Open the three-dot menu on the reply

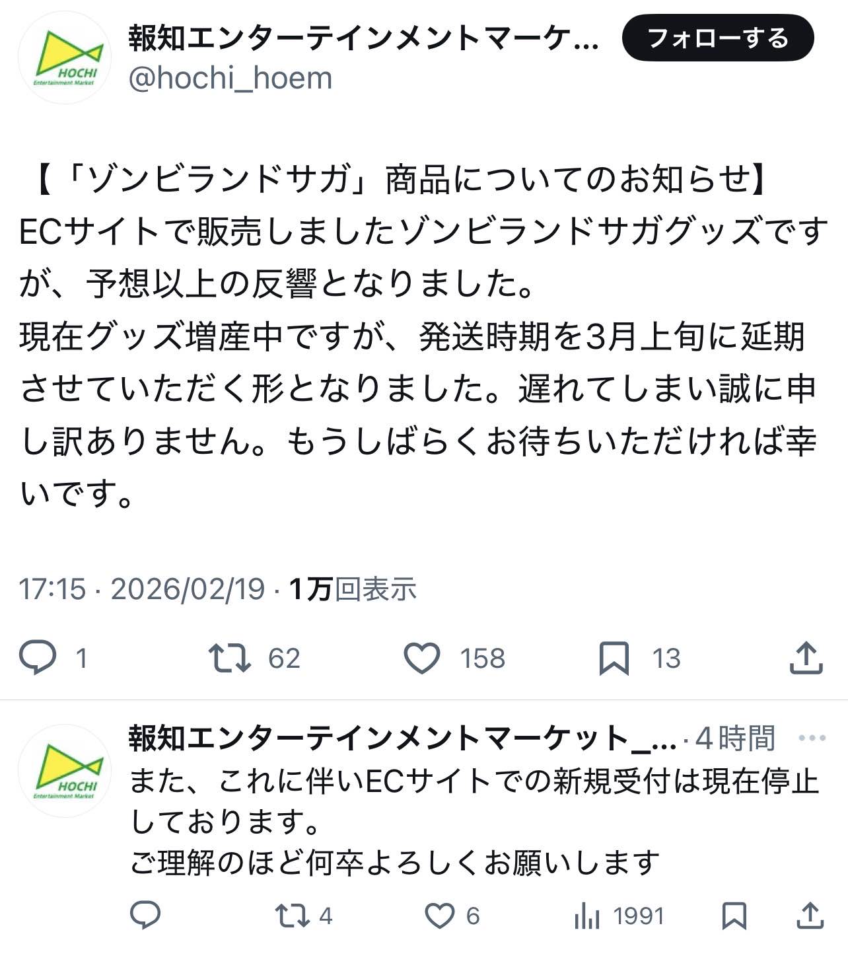pos(812,738)
